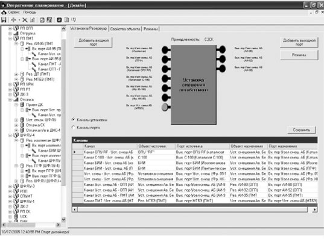Click the input port icon of Вх. порт АИ-95

28,49
